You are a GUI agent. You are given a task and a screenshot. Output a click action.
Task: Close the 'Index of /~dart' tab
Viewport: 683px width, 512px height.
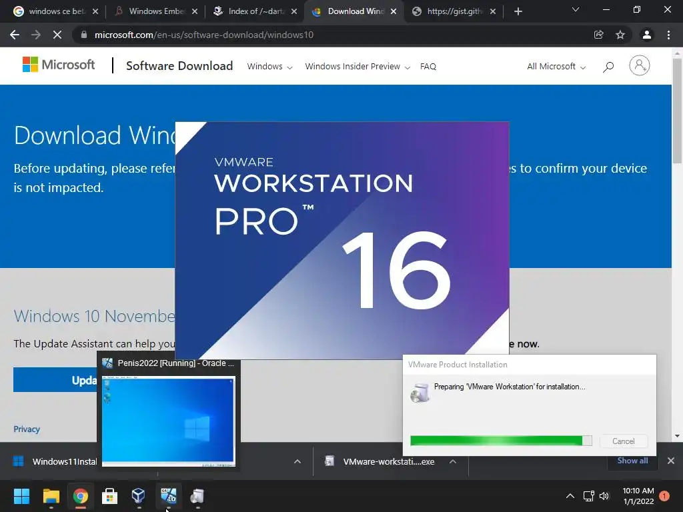coord(294,12)
